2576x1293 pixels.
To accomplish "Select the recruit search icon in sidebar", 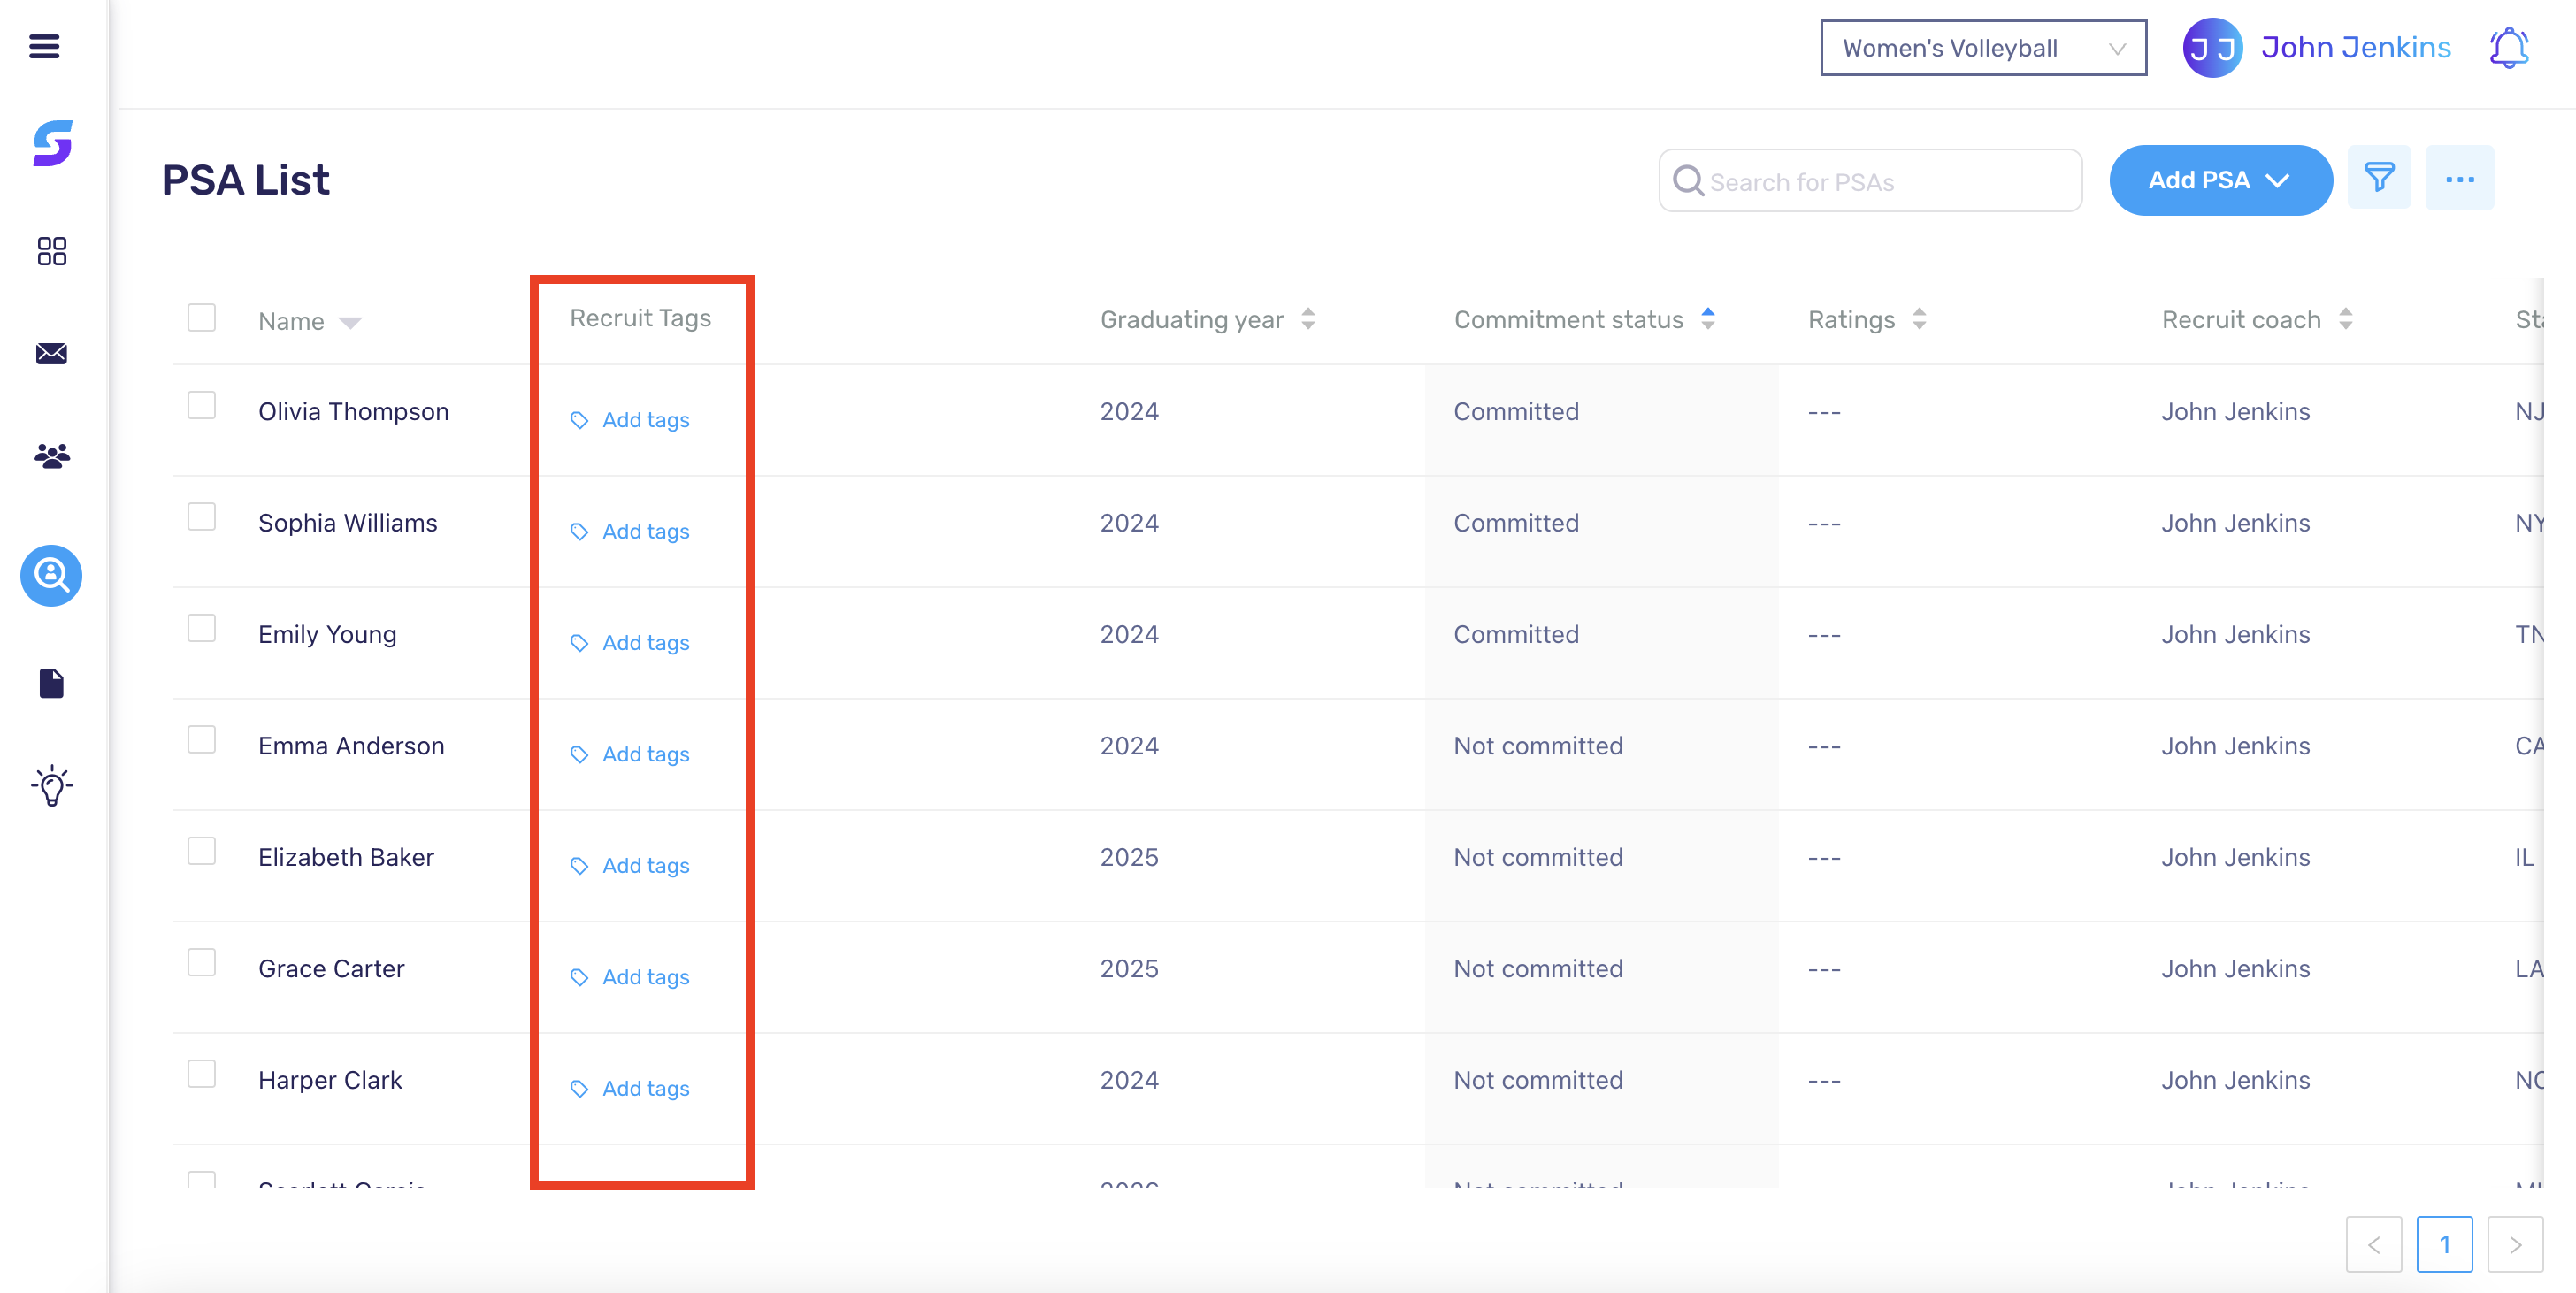I will (x=50, y=576).
